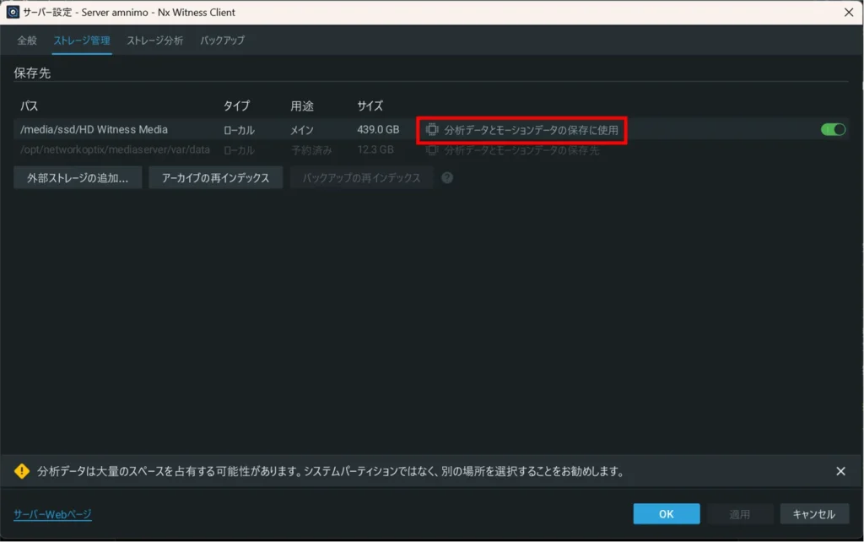Click the パス column header
Screen dimensions: 864x542
point(30,106)
